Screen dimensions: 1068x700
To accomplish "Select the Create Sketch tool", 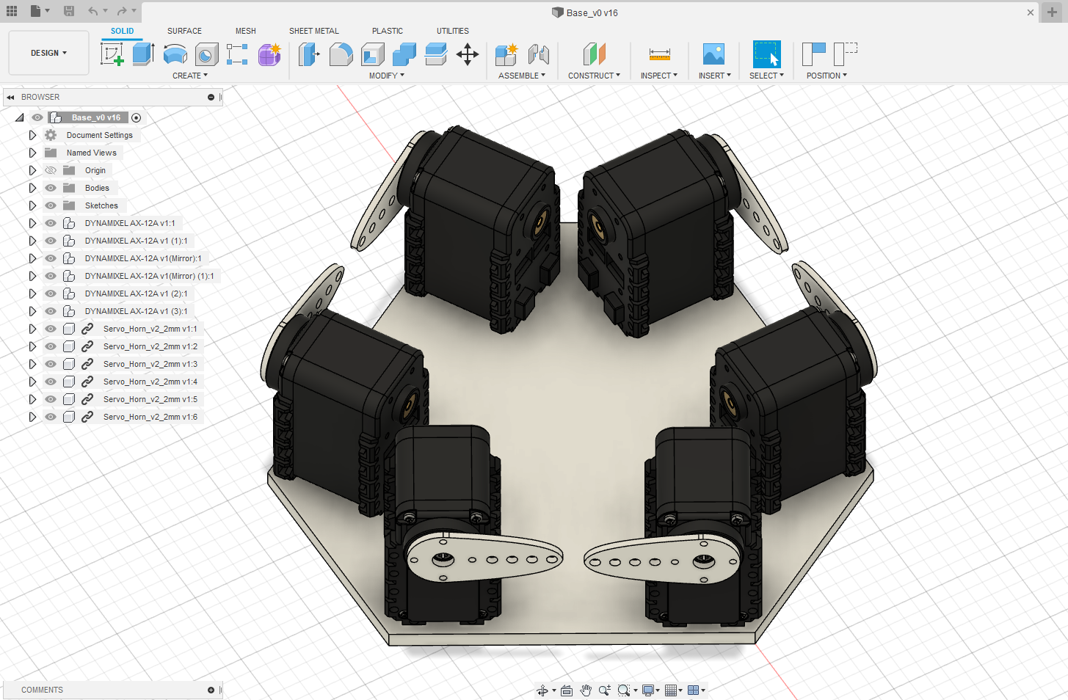I will click(112, 54).
